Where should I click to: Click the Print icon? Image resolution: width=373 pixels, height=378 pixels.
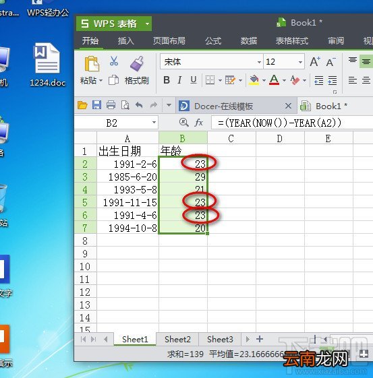(111, 105)
